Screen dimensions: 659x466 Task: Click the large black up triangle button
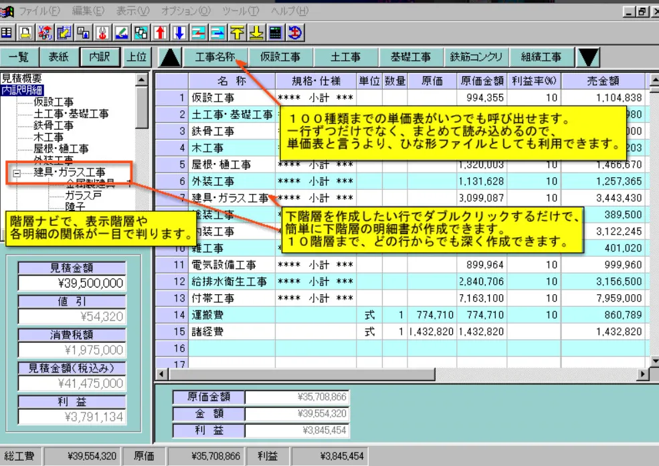coord(171,57)
